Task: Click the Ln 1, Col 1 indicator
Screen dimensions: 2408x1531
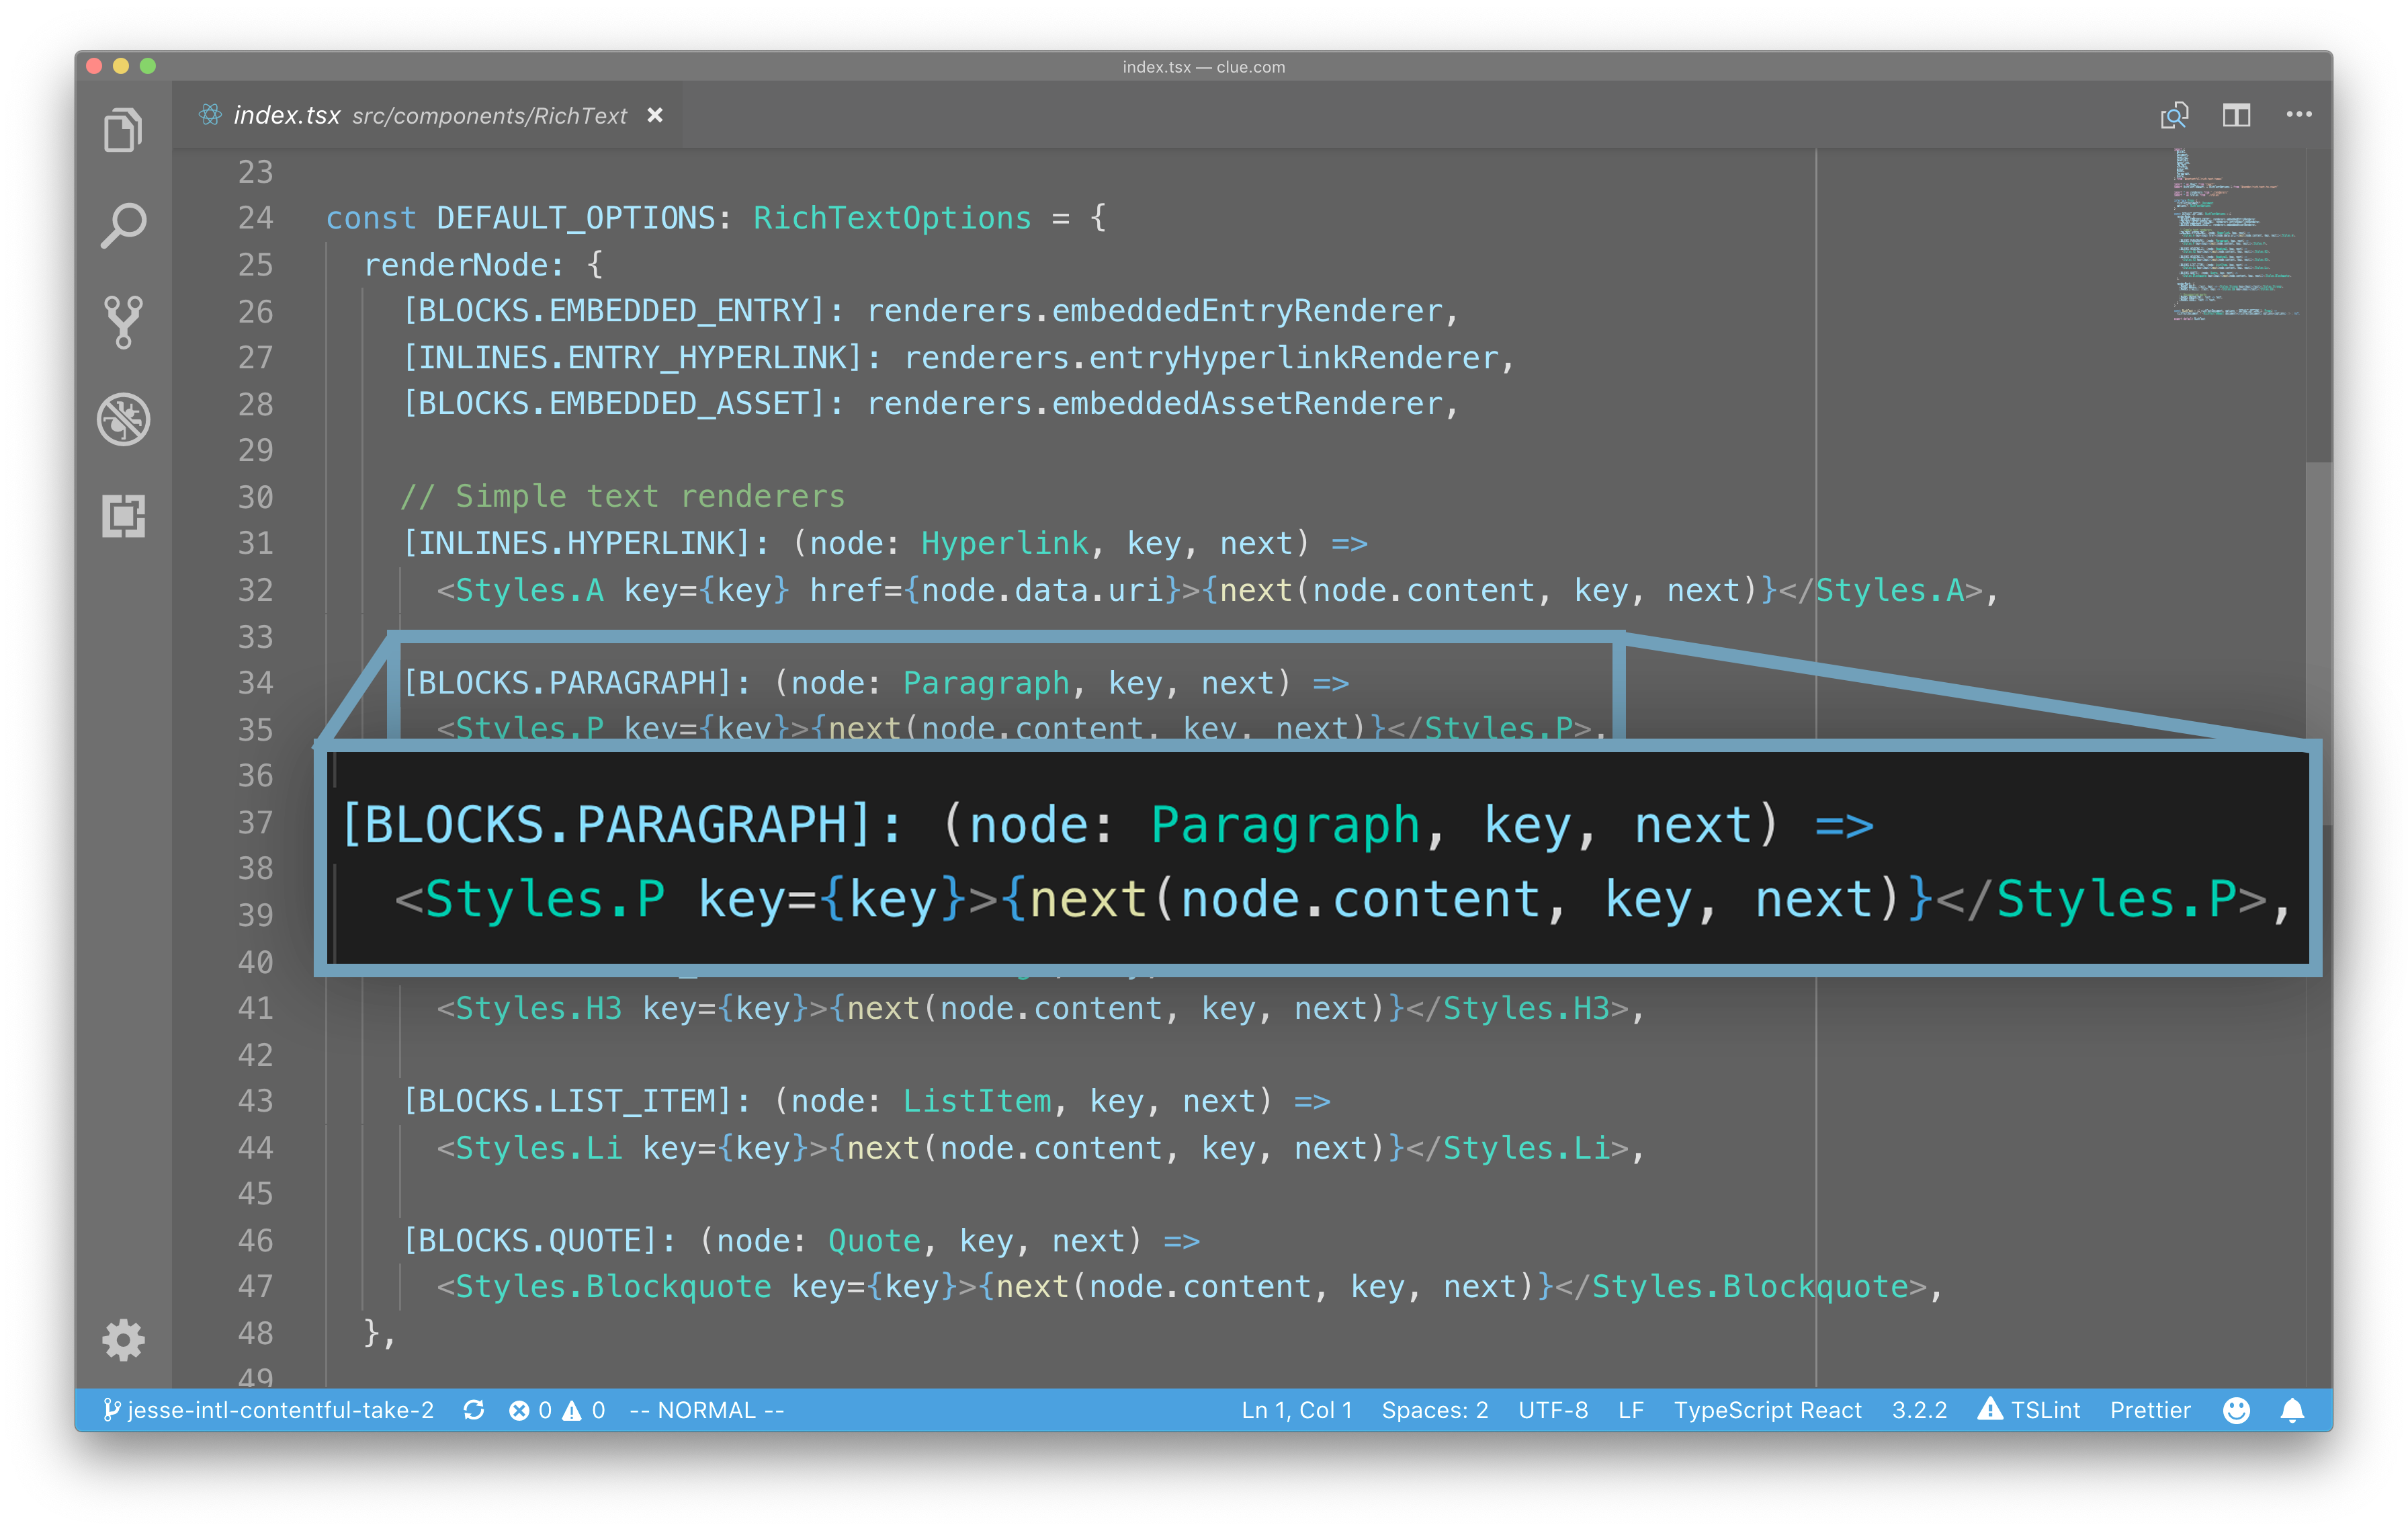Action: tap(1296, 1410)
